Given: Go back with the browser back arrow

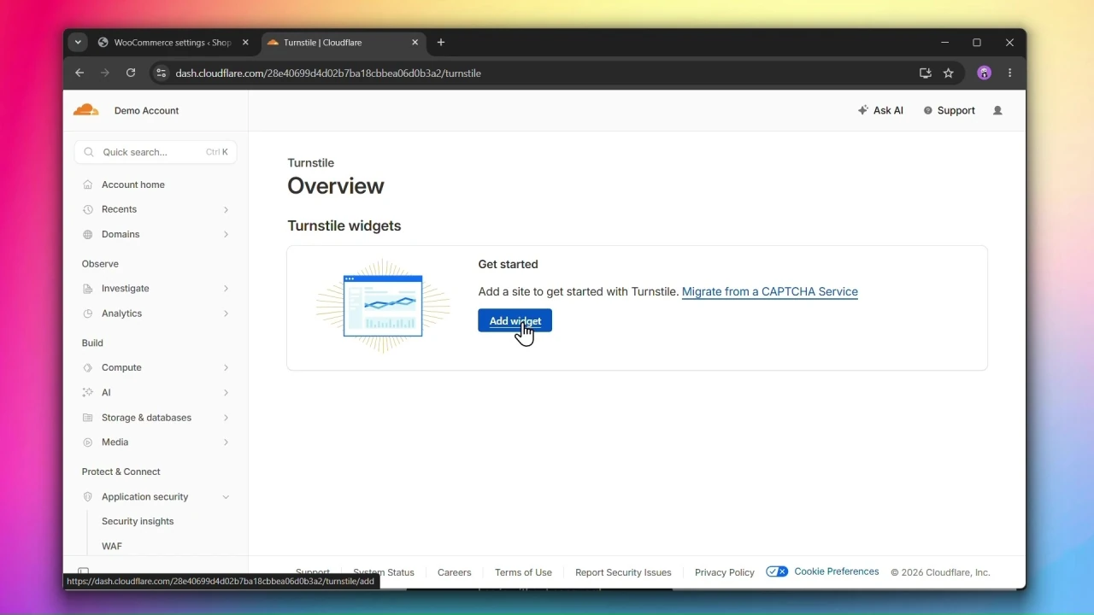Looking at the screenshot, I should coord(79,73).
